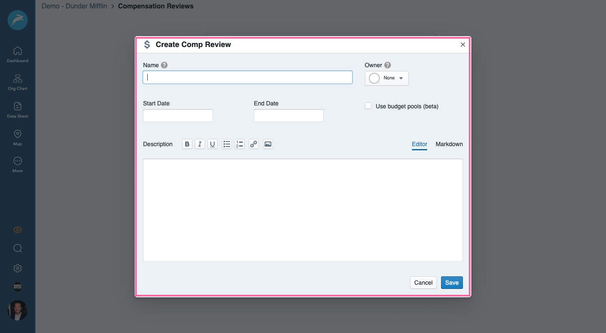Screen dimensions: 606x333
Task: Switch to the Markdown tab
Action: point(449,144)
